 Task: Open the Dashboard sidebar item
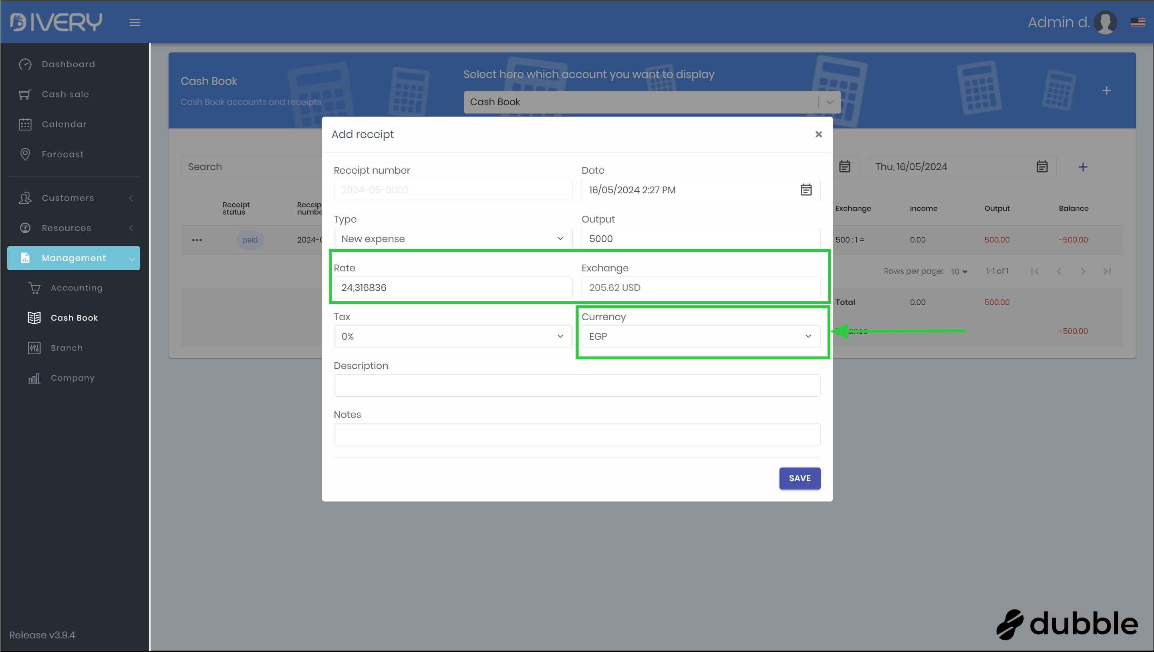68,64
